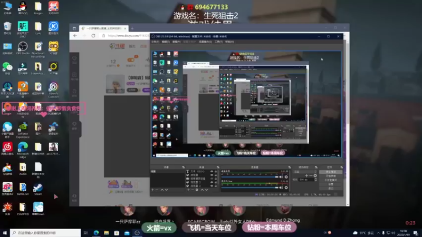
Task: Click the transition properties gear icon
Action: tap(315, 176)
